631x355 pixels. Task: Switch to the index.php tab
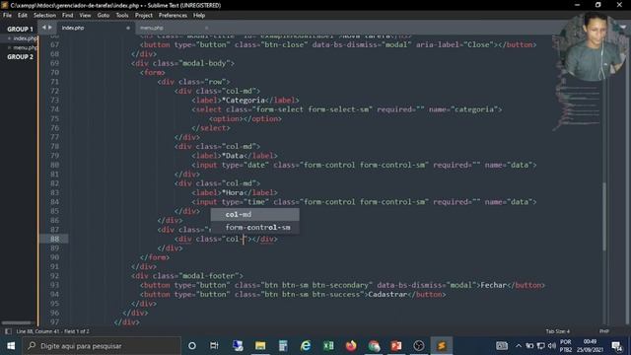point(73,28)
